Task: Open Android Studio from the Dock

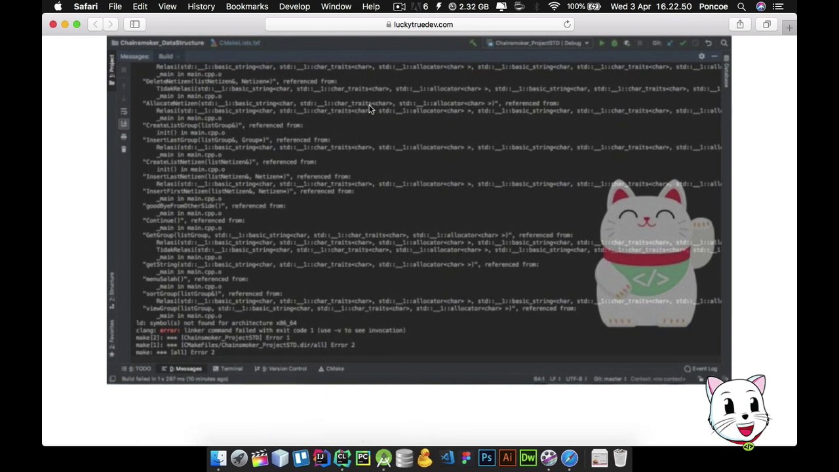Action: [x=383, y=458]
